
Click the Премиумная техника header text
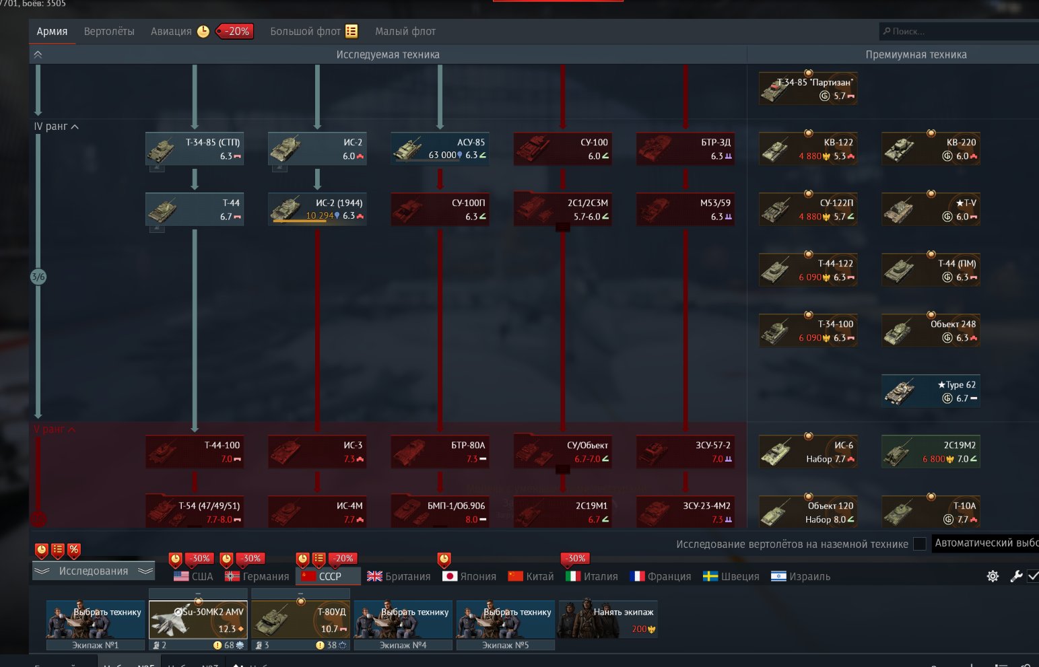point(916,55)
